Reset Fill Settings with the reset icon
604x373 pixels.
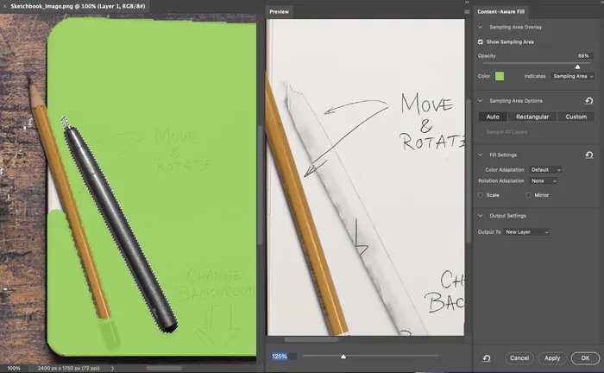[x=589, y=155]
